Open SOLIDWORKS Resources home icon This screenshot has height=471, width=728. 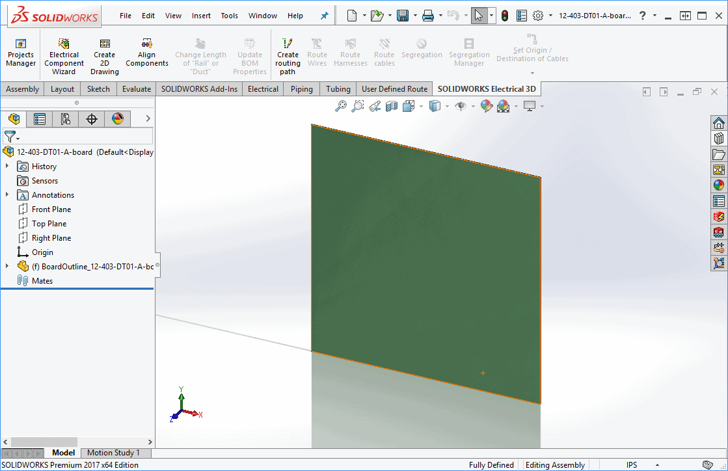(718, 123)
